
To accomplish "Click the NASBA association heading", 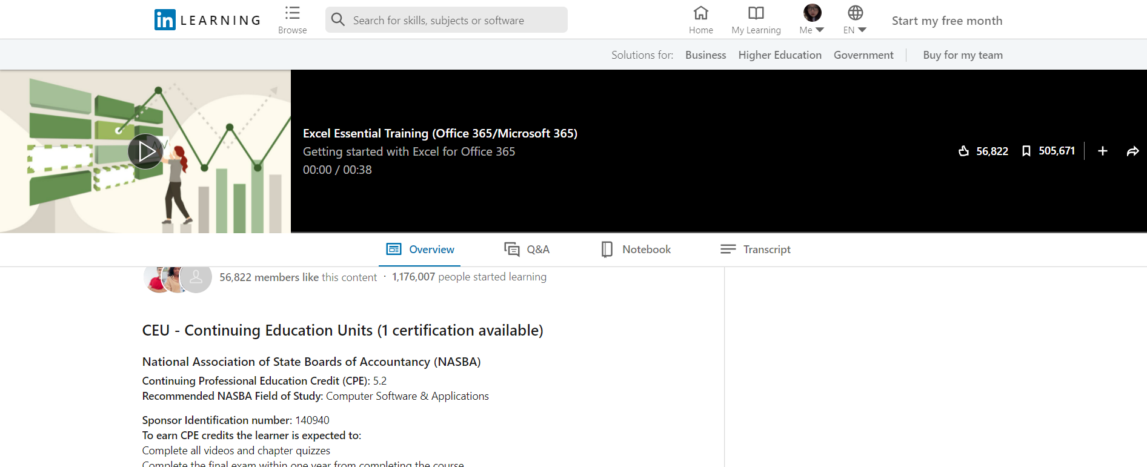I will [311, 362].
